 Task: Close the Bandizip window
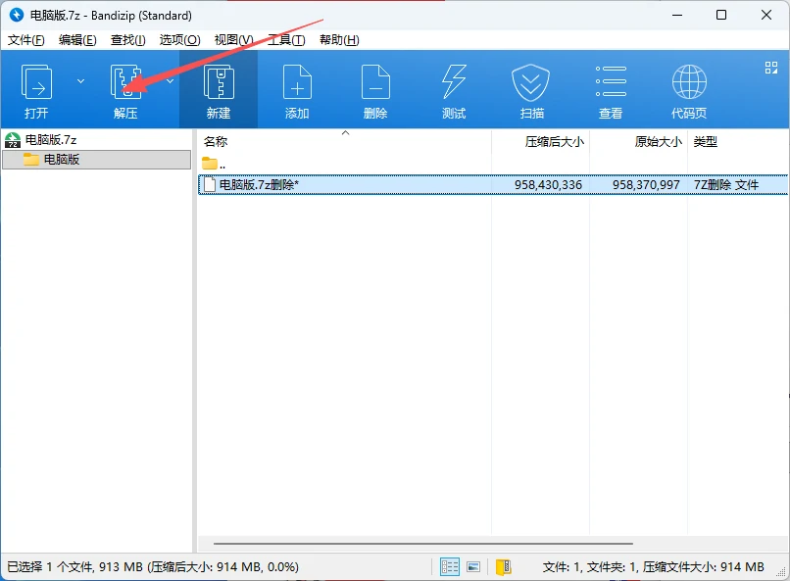point(766,15)
